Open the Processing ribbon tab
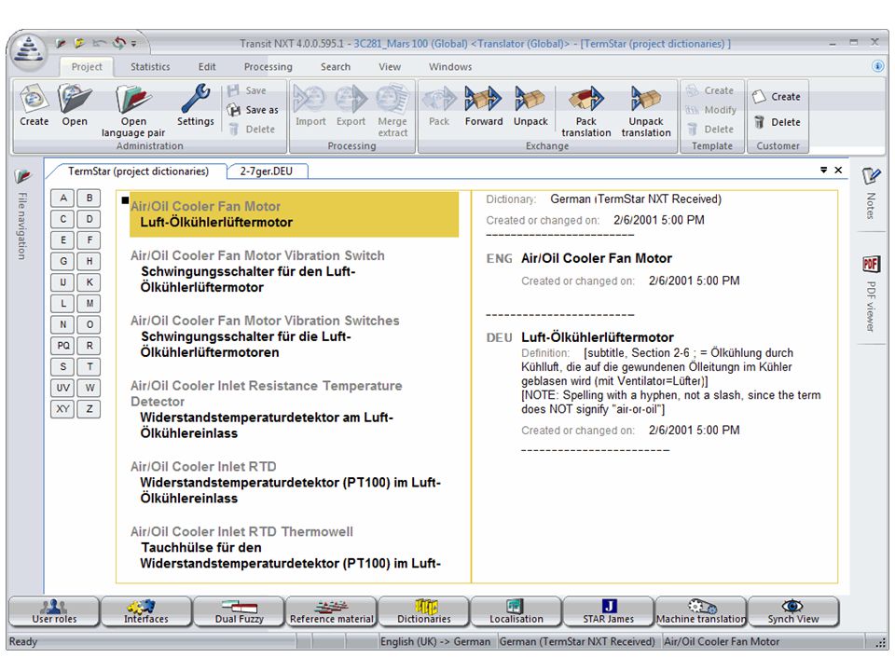Viewport: 895px width, 671px height. pos(268,67)
